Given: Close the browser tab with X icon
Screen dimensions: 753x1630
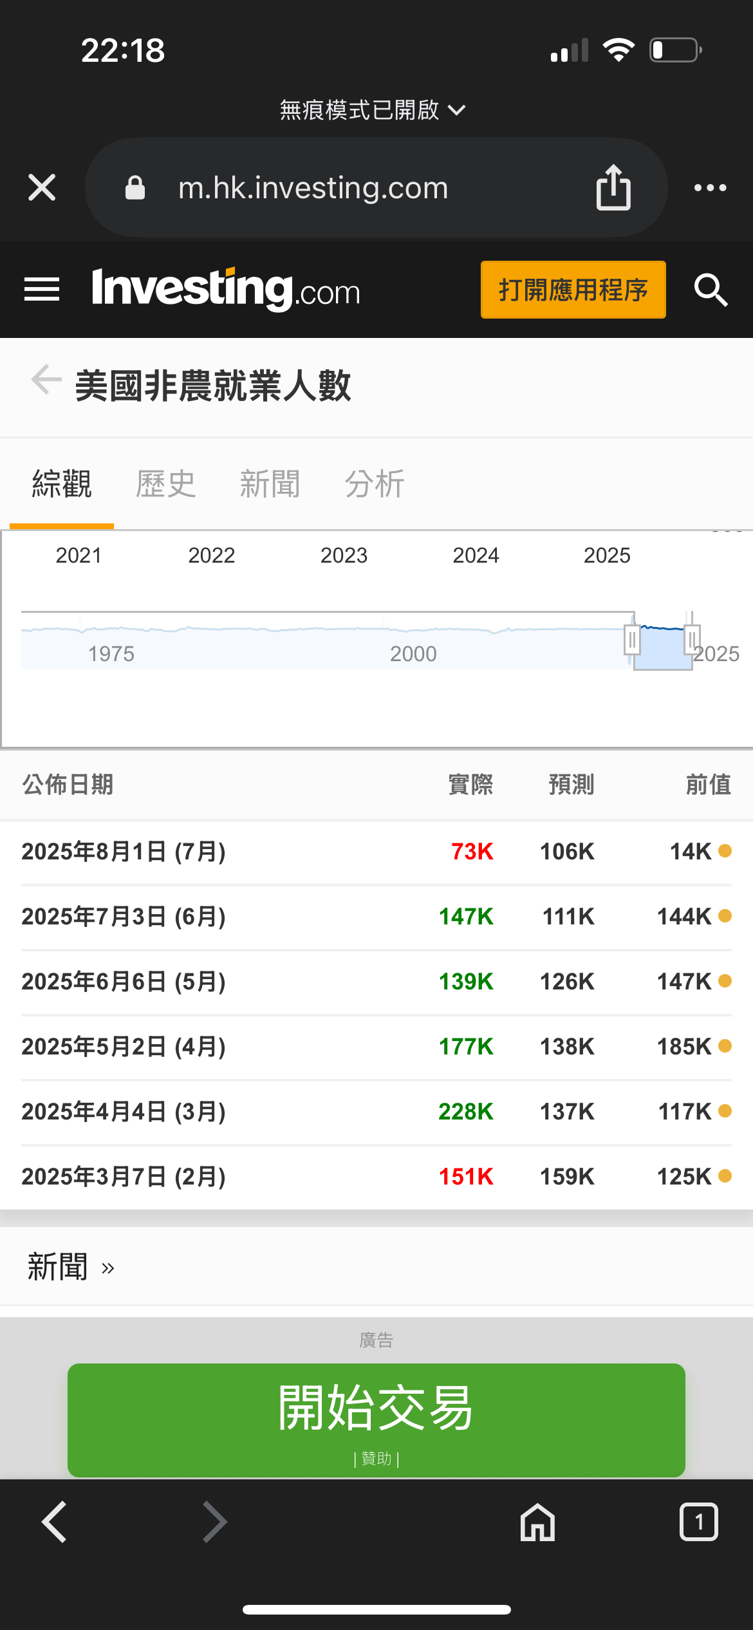Looking at the screenshot, I should tap(42, 187).
